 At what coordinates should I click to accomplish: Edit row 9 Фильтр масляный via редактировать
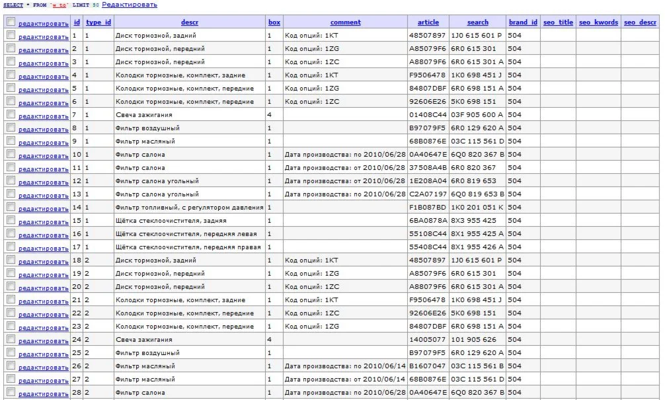(x=43, y=143)
